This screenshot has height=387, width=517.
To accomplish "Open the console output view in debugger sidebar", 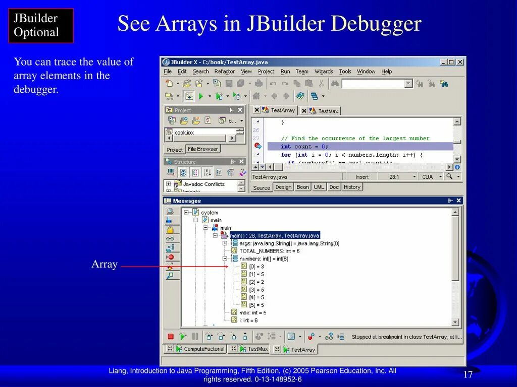I will tap(171, 211).
